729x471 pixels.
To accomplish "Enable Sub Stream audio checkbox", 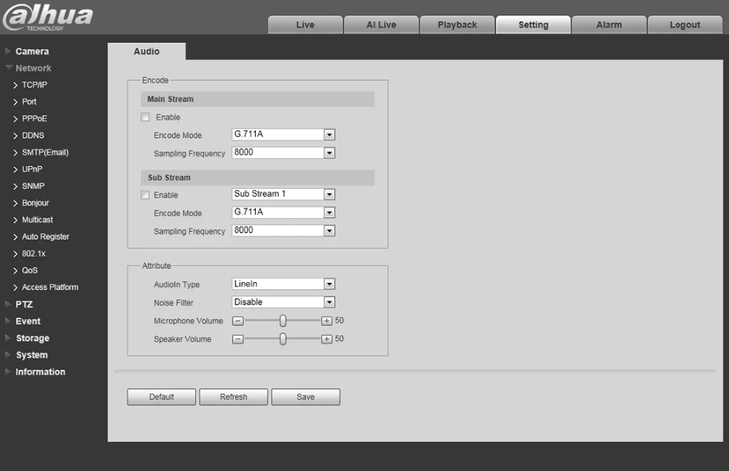I will (x=145, y=195).
